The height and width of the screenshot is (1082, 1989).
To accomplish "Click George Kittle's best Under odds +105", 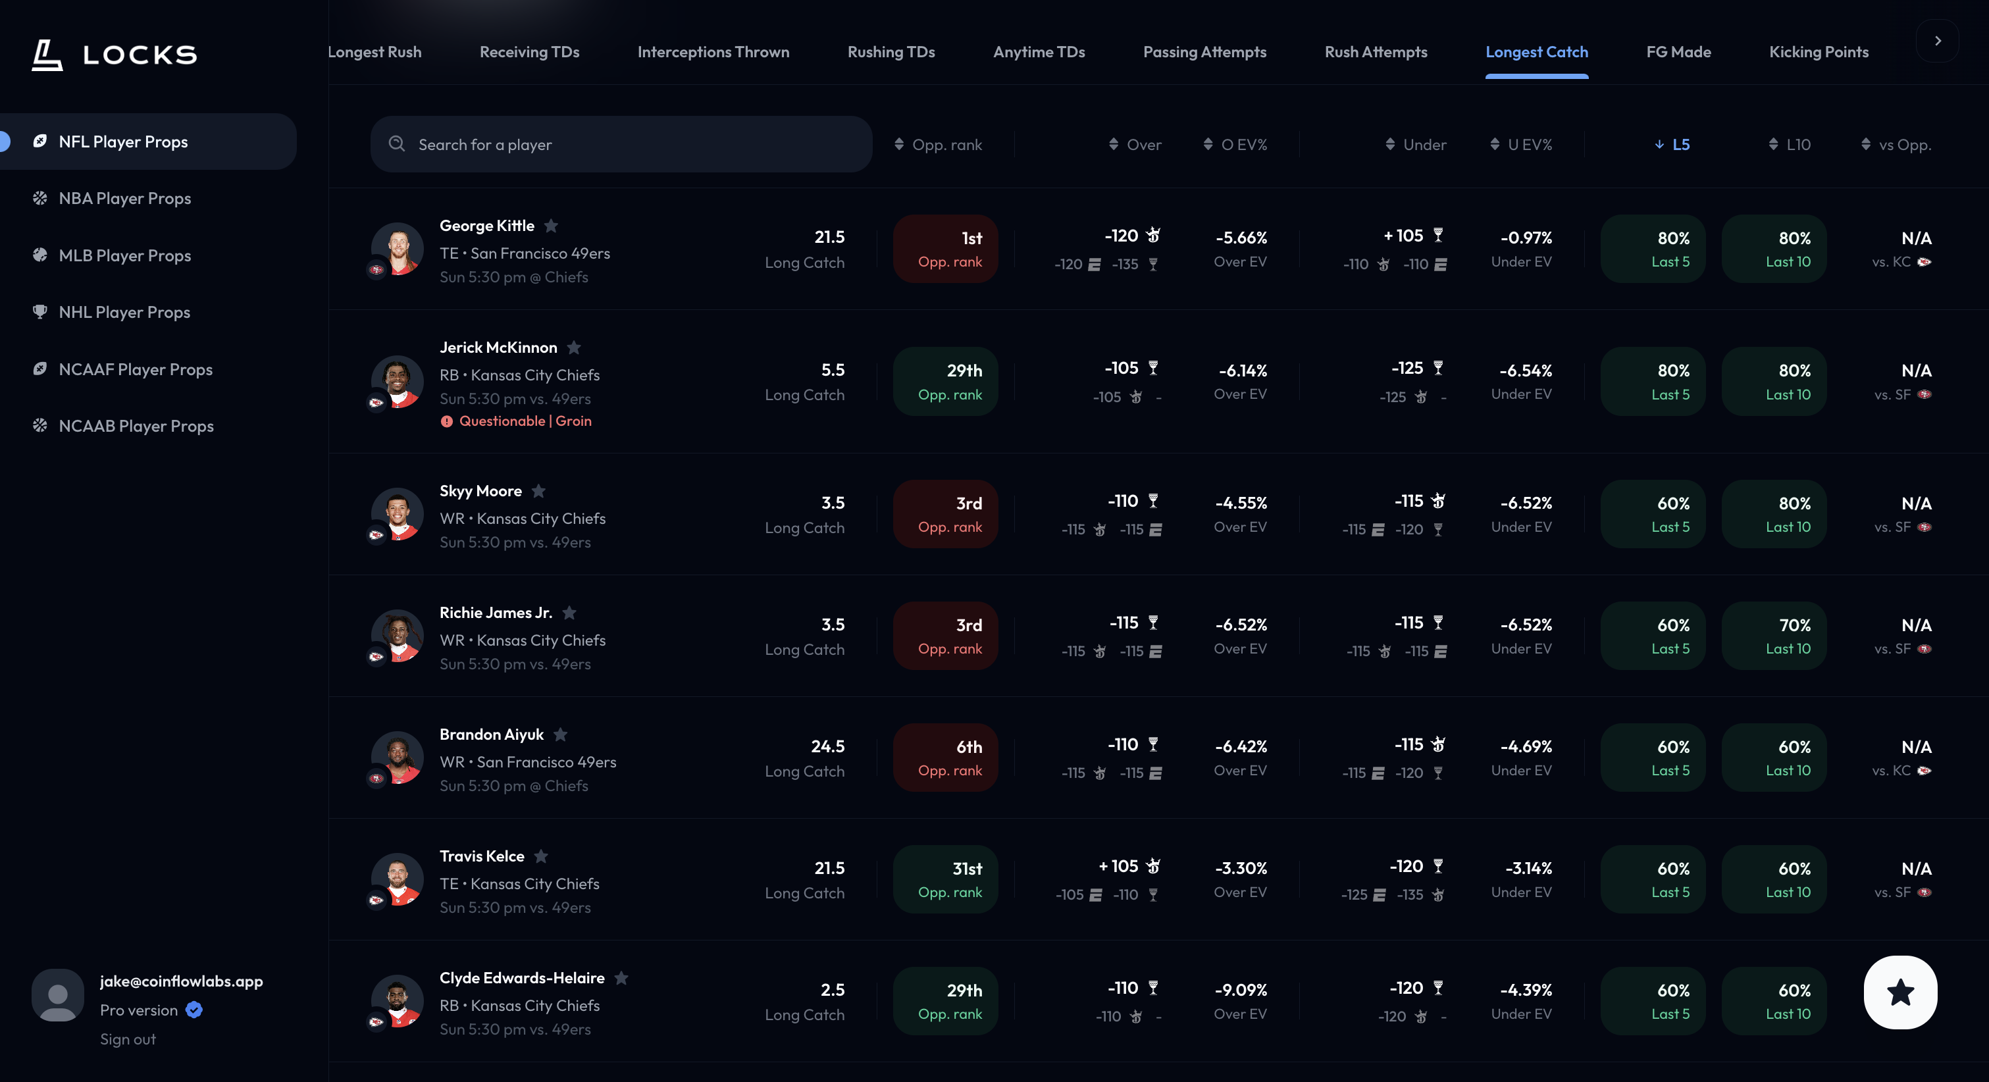I will click(1403, 236).
